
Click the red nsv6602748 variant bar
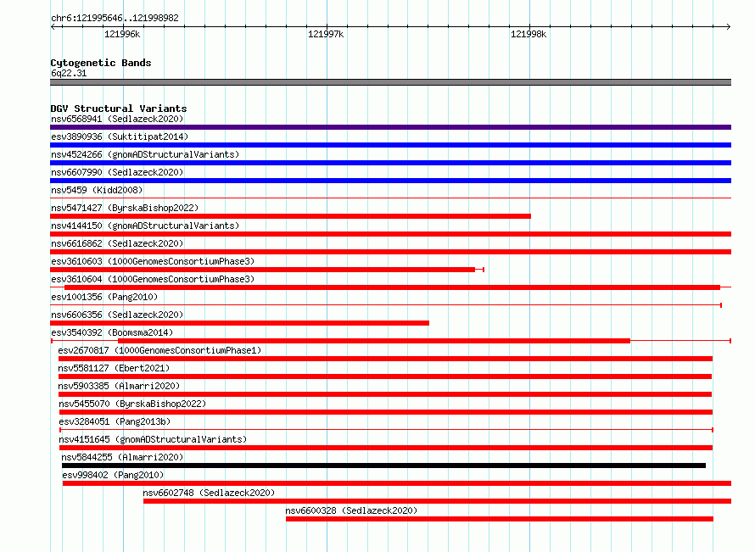click(x=437, y=501)
